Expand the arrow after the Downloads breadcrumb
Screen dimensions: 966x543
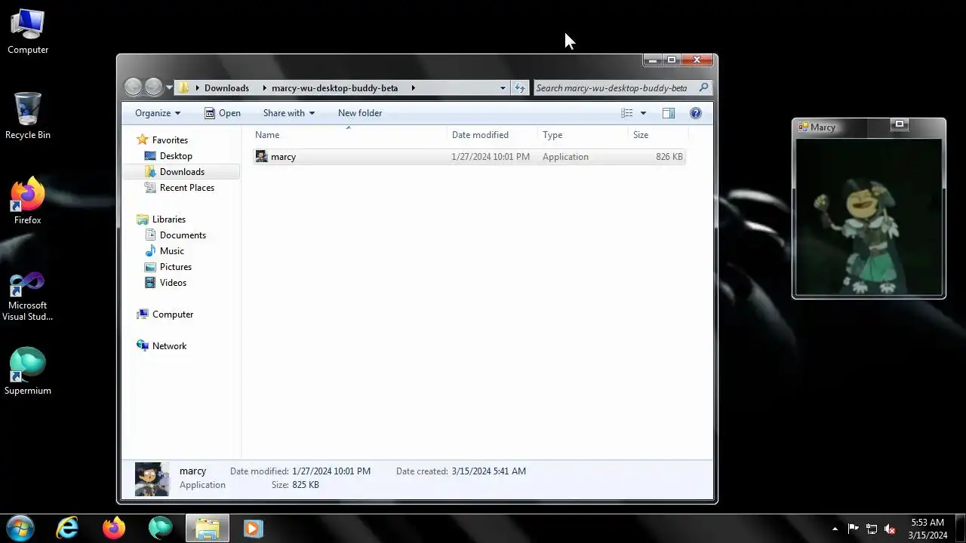tap(265, 88)
